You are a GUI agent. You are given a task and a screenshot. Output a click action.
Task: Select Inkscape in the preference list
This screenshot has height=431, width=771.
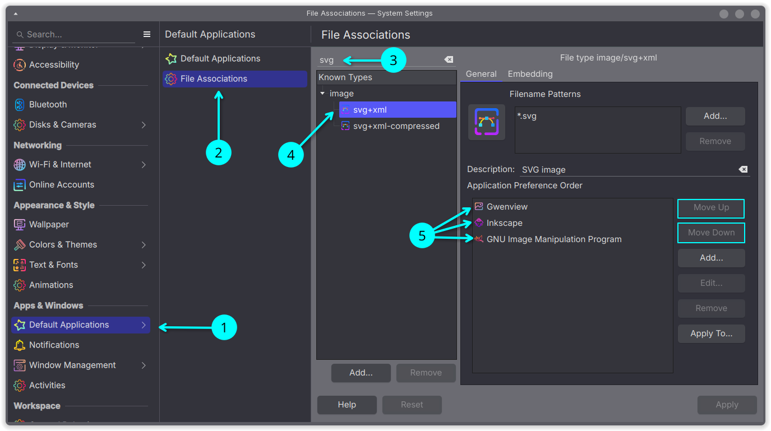(572, 223)
